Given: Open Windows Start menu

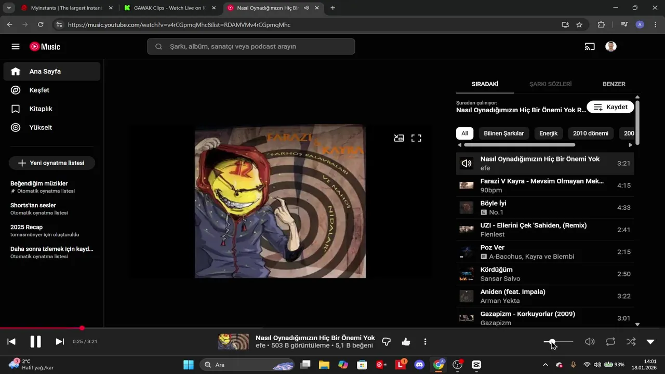Looking at the screenshot, I should (188, 365).
